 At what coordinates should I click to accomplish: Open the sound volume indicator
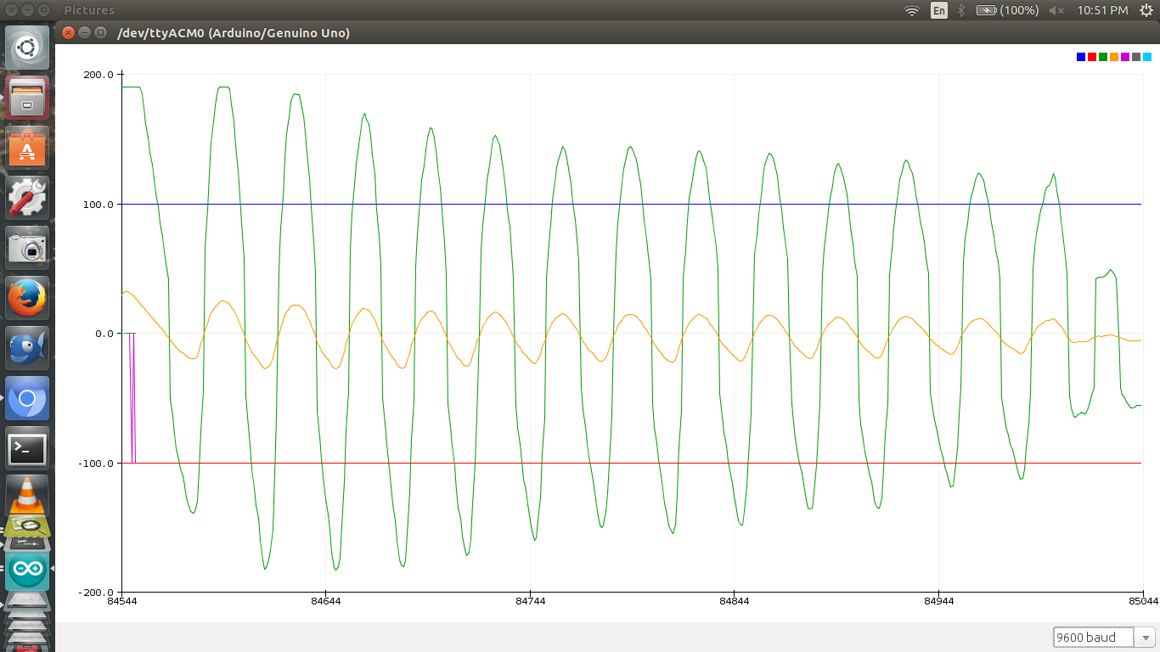pyautogui.click(x=1056, y=10)
